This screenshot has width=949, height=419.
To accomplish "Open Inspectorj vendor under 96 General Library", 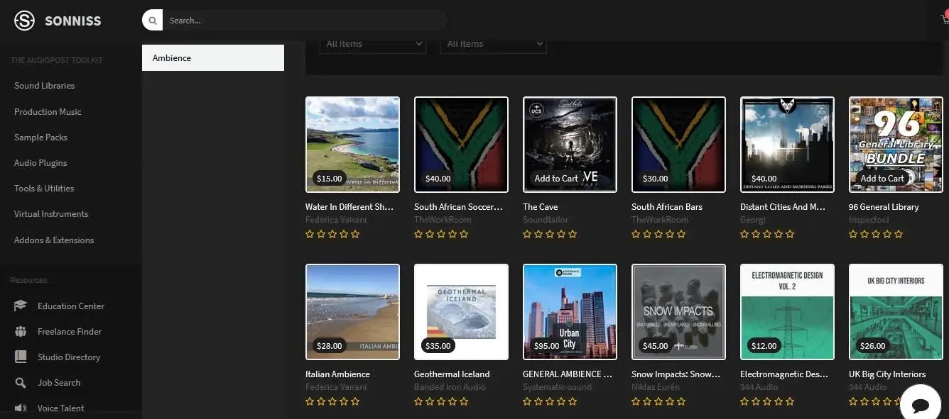I will click(x=869, y=220).
